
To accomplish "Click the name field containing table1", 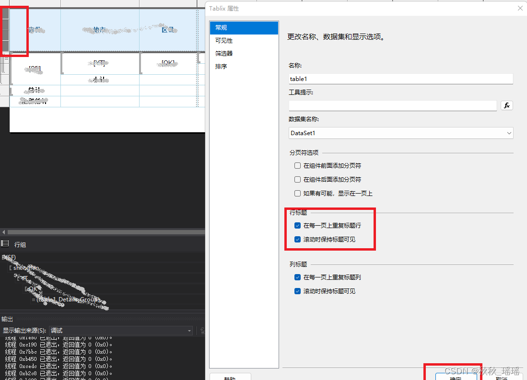I will [400, 79].
